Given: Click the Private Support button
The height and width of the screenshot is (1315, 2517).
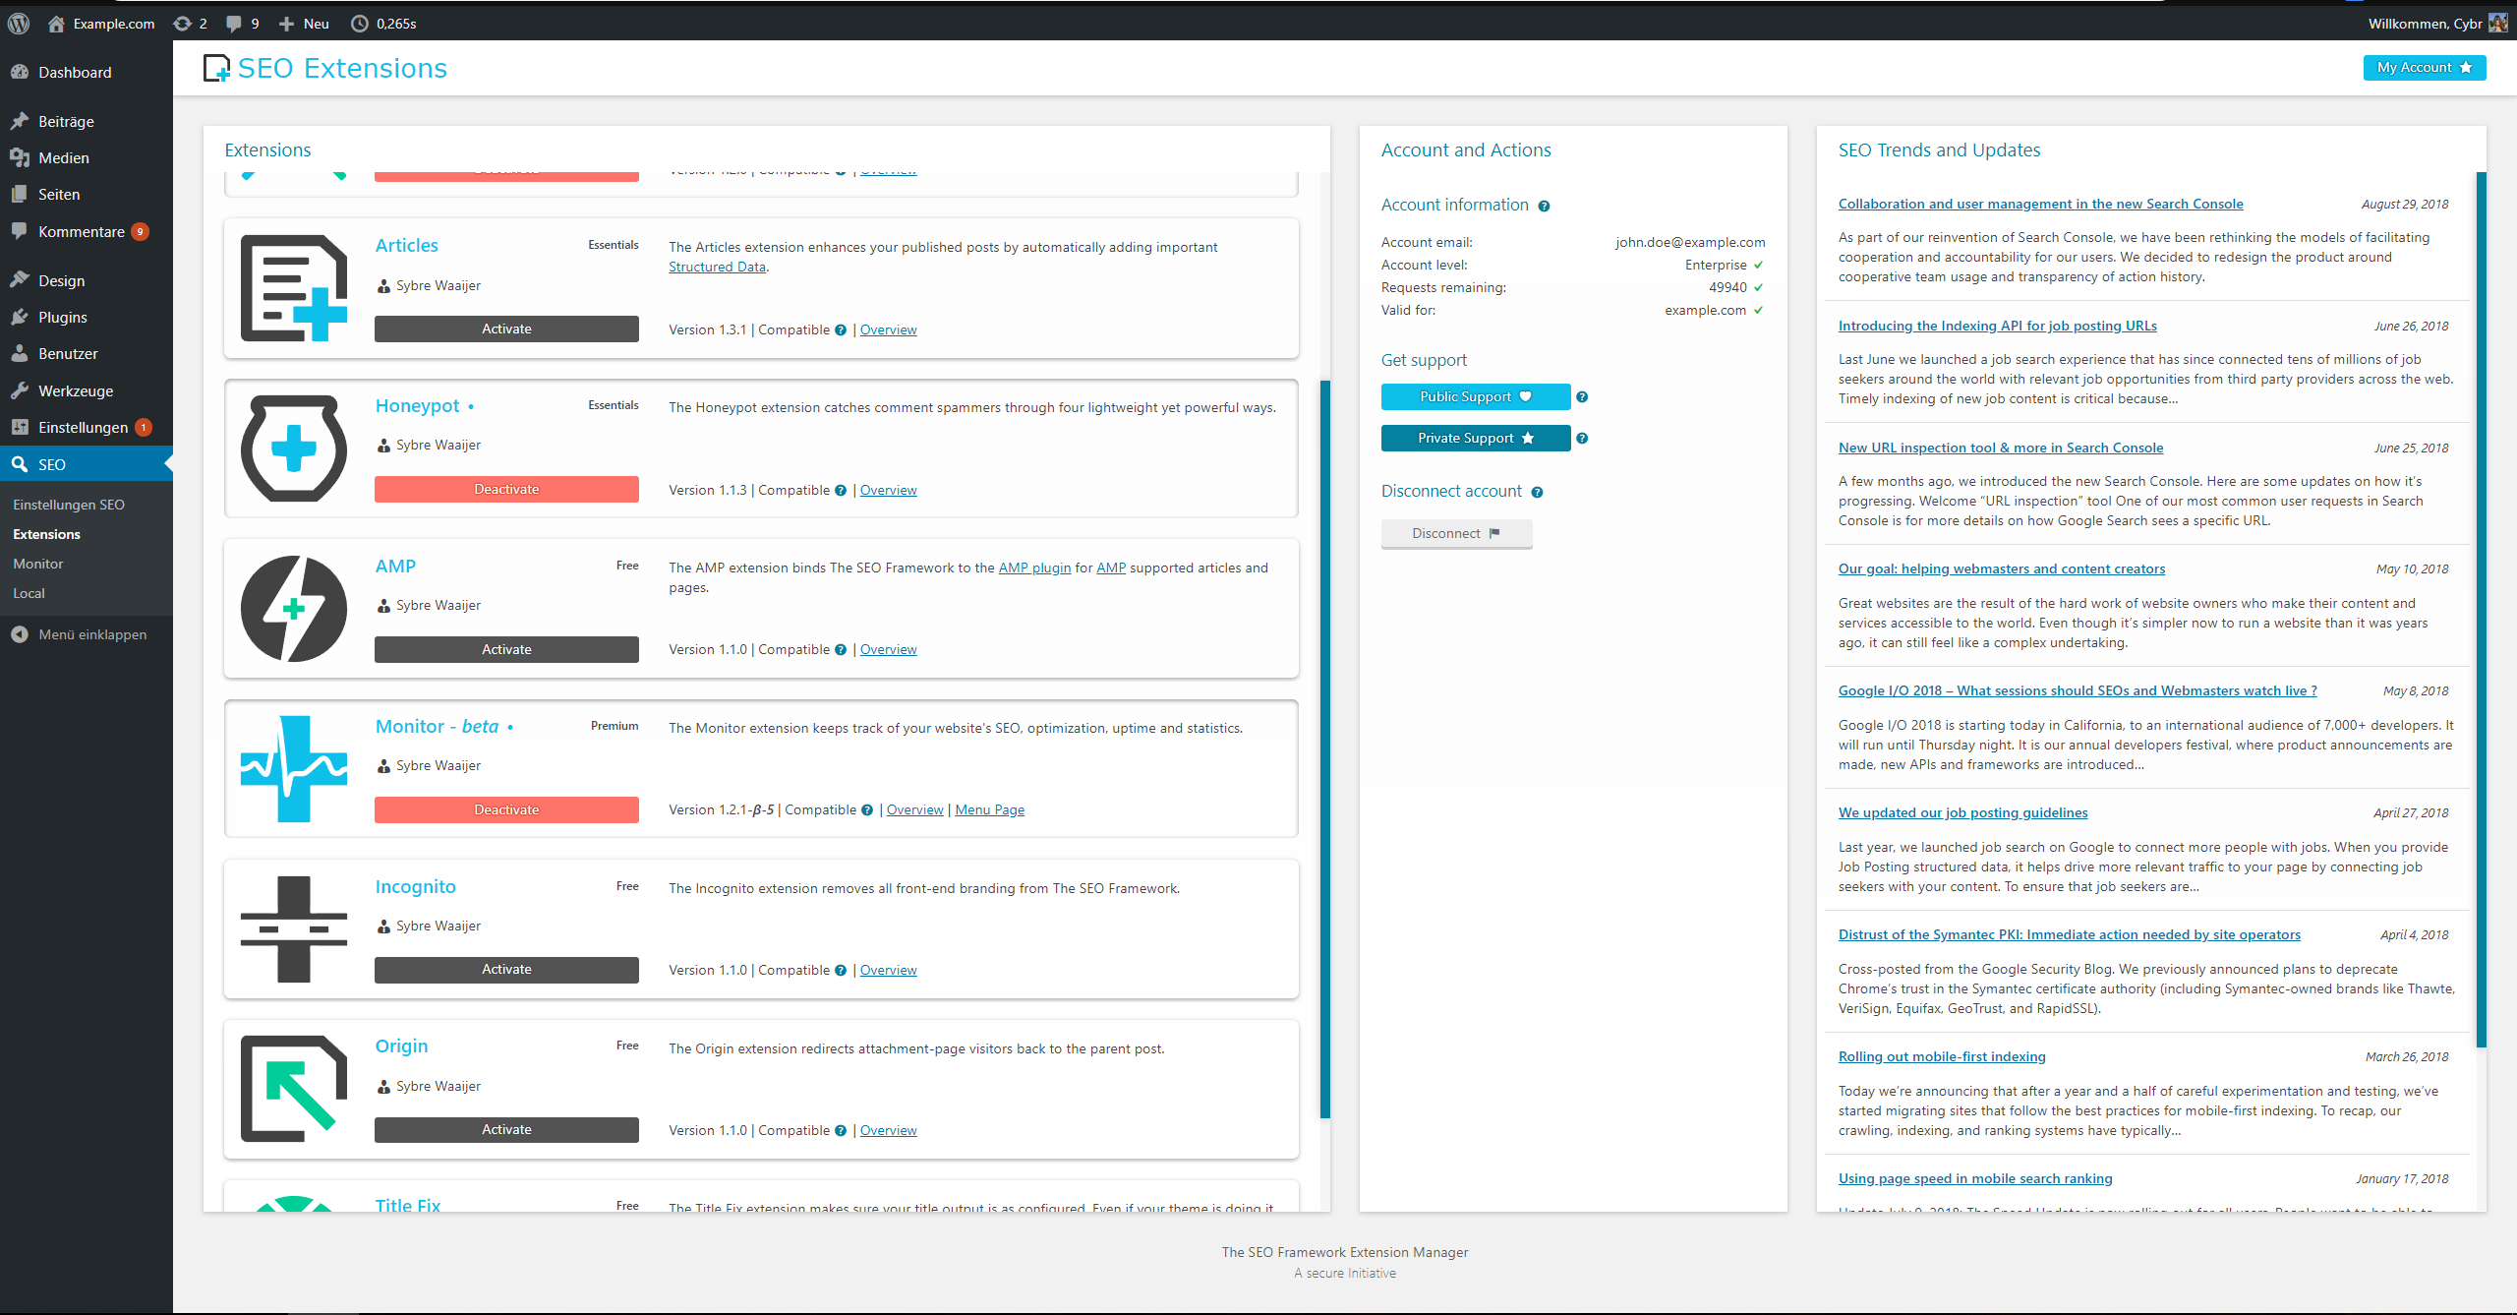Looking at the screenshot, I should pos(1475,438).
